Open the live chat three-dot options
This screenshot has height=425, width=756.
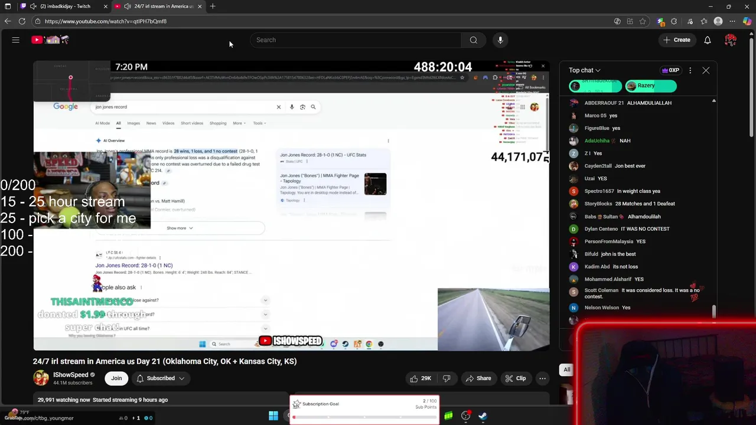click(690, 70)
